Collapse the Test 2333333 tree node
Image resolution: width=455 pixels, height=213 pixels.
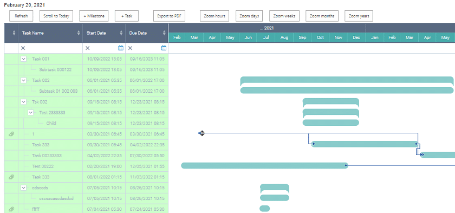point(31,113)
